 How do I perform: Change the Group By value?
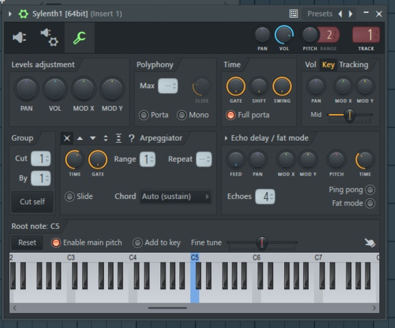click(41, 178)
